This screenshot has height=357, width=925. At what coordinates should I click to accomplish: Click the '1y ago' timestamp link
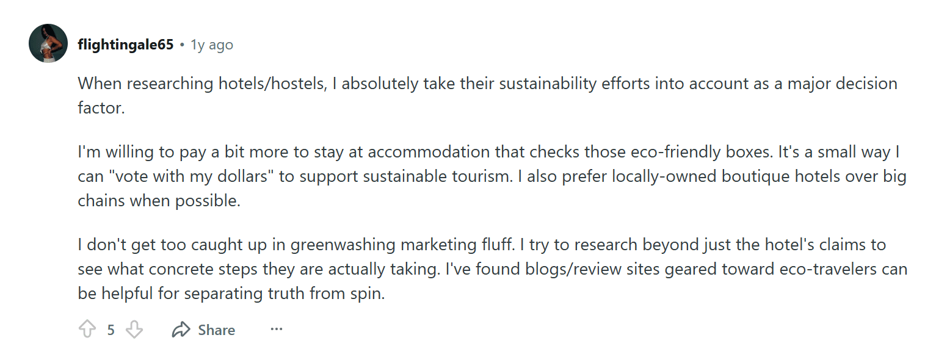(x=212, y=44)
